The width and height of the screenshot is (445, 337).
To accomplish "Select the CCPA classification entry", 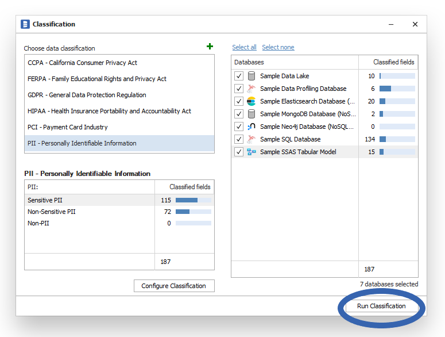I will (x=82, y=63).
